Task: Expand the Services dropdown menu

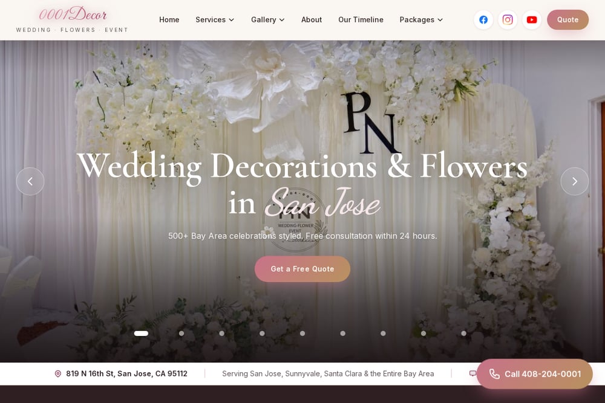Action: pyautogui.click(x=215, y=20)
